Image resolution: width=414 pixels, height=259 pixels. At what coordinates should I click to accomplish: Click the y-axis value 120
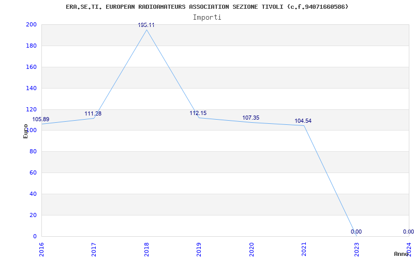click(x=31, y=109)
